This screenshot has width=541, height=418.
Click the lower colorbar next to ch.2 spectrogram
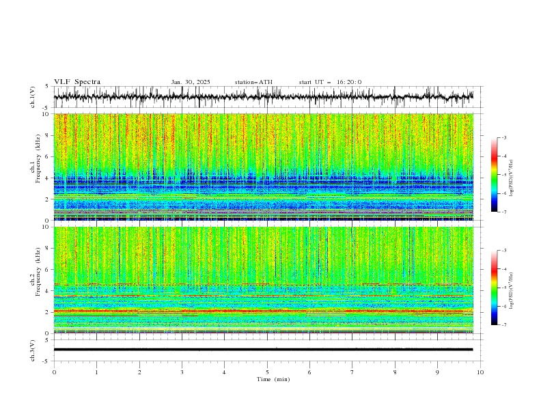point(494,288)
